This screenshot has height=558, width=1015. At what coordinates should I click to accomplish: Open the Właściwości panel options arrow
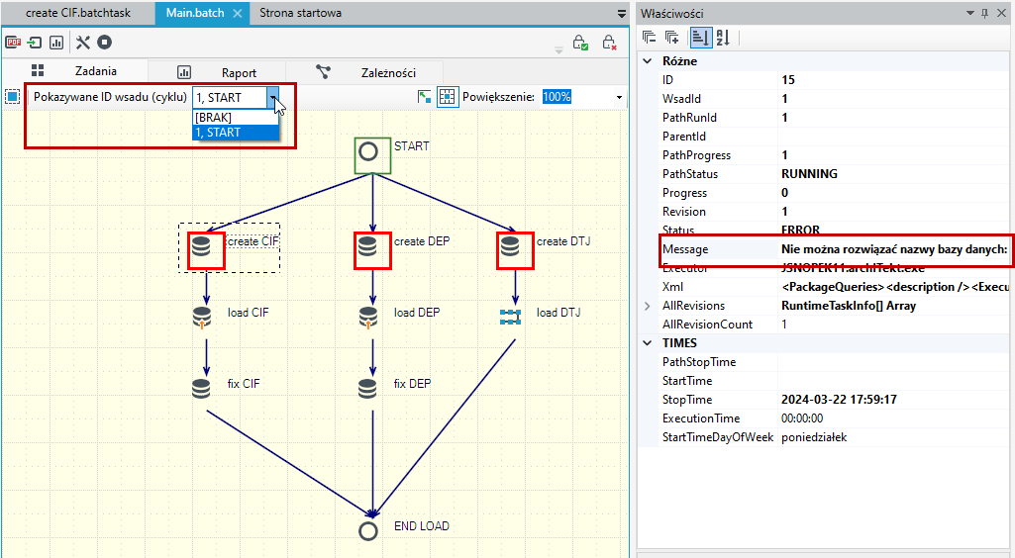tap(969, 13)
